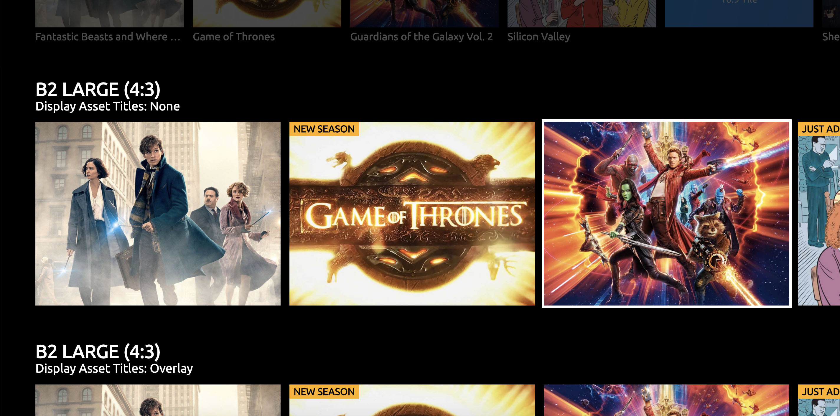Open the Guardians tile under Titles: Overlay

click(666, 400)
